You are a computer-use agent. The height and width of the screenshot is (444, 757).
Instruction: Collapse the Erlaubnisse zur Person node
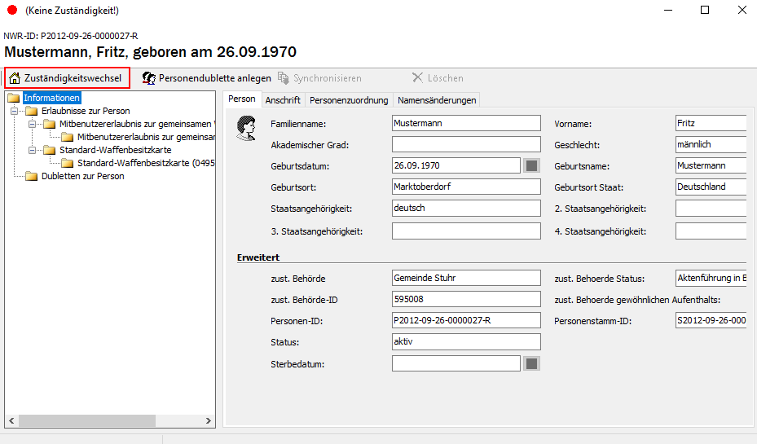click(14, 111)
